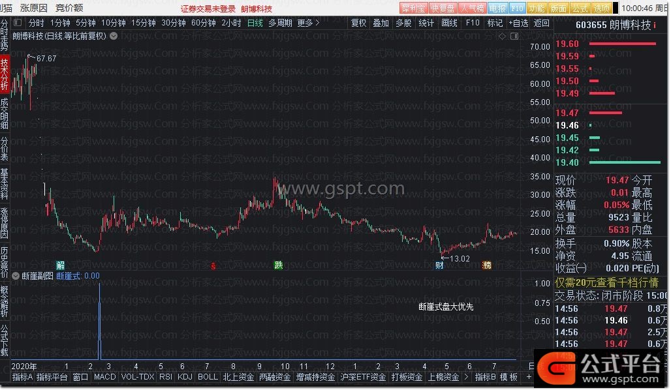Click the 叠加 overlay button
671x390 pixels.
click(x=381, y=23)
